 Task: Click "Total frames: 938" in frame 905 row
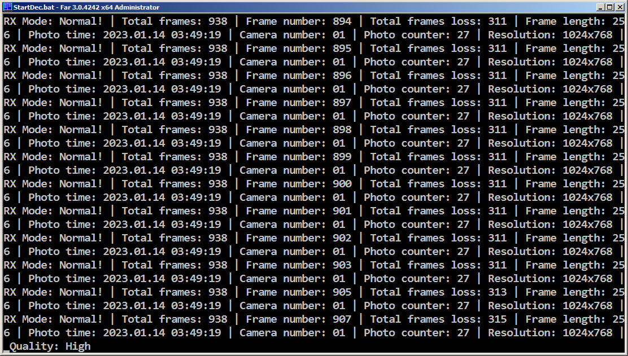[174, 292]
